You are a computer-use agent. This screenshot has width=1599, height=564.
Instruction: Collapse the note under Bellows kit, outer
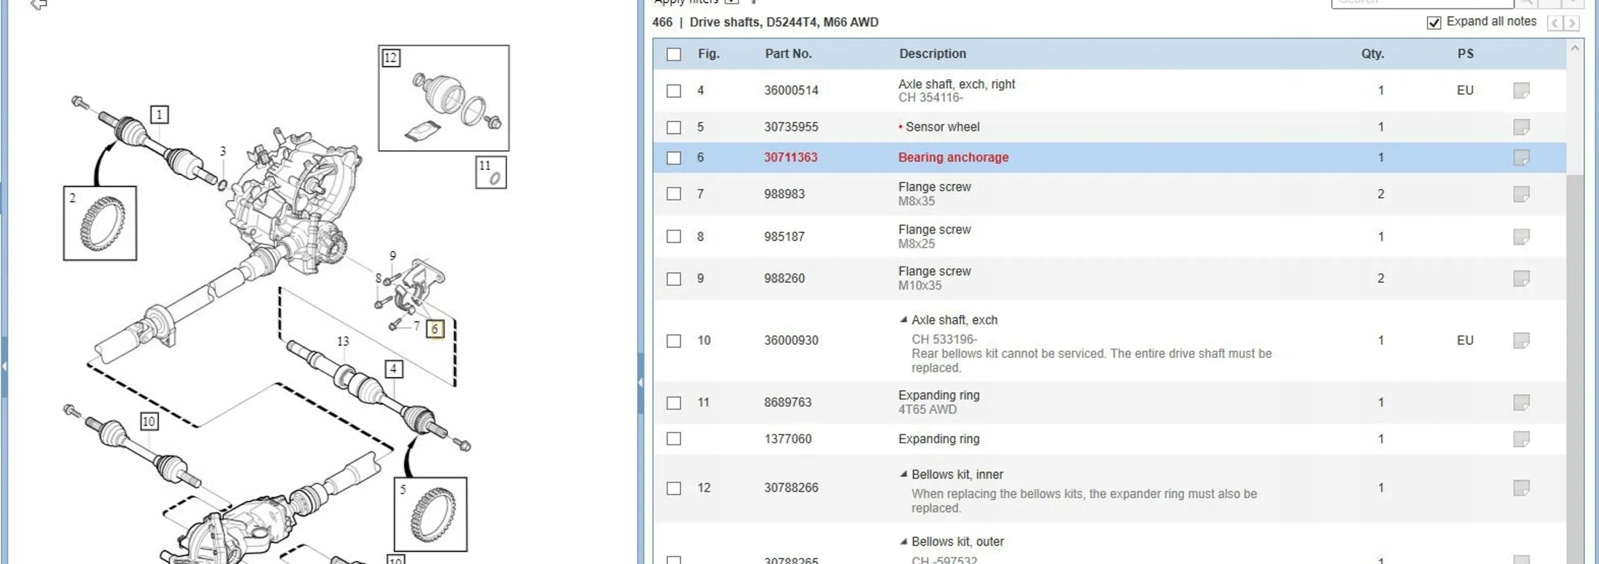pos(903,541)
